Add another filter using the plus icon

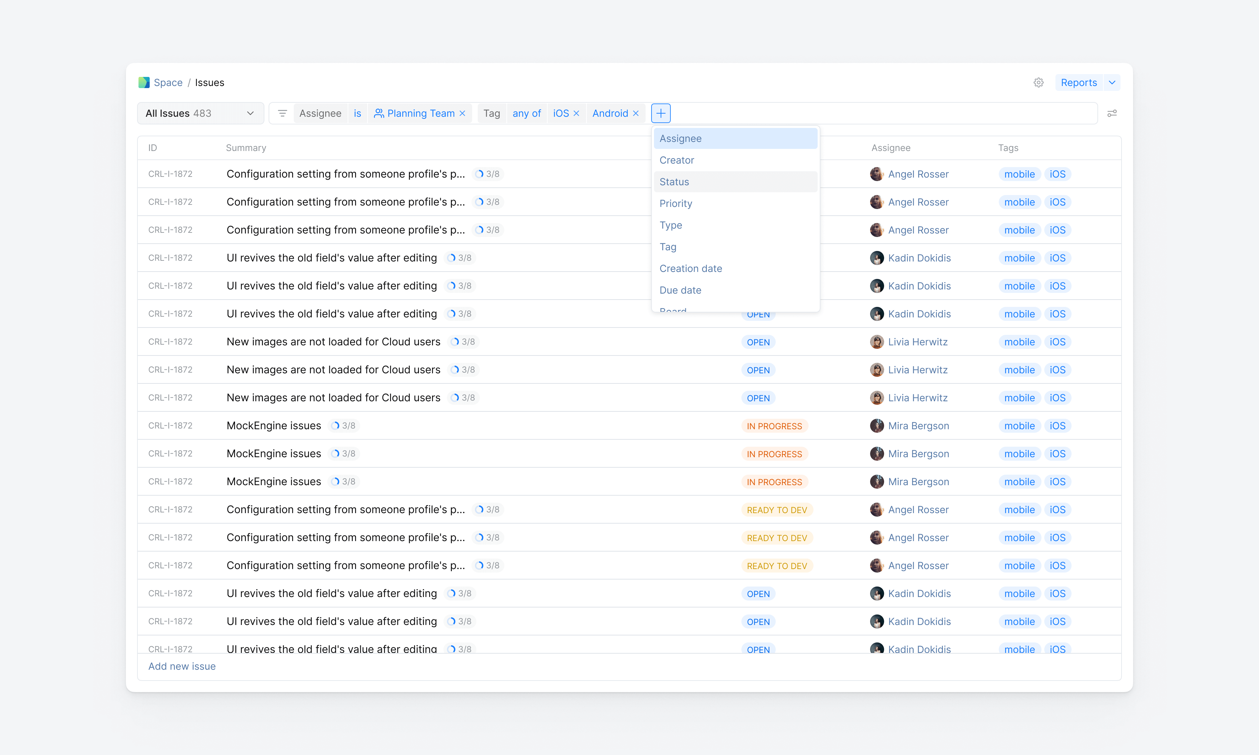pyautogui.click(x=661, y=113)
